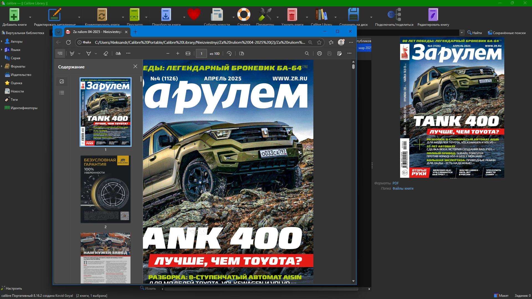Select page 2 thumbnail
Image resolution: width=532 pixels, height=299 pixels.
click(105, 189)
